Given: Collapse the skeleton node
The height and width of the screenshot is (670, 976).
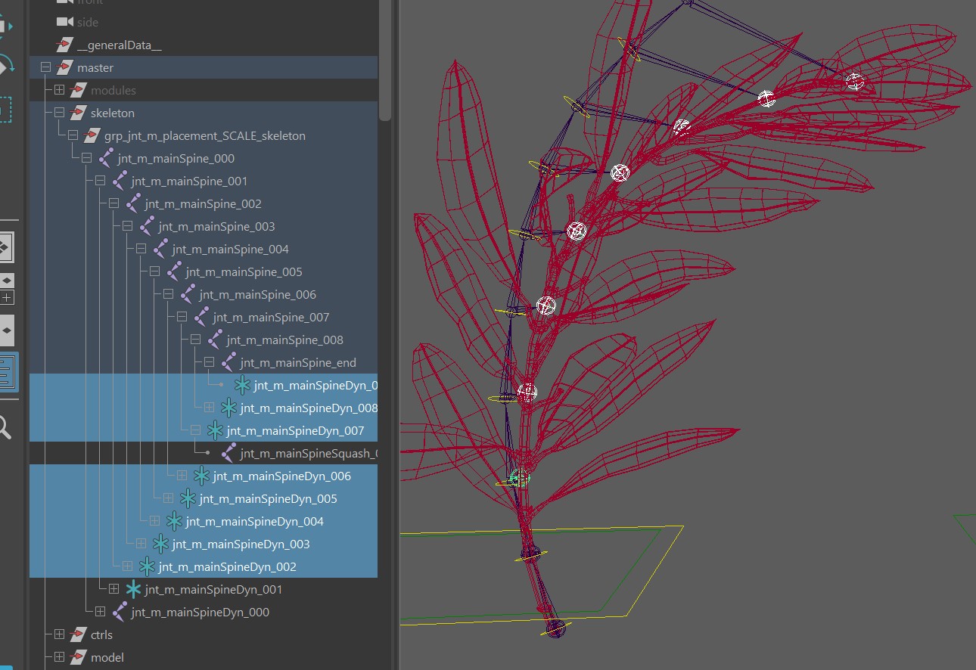Looking at the screenshot, I should 59,113.
